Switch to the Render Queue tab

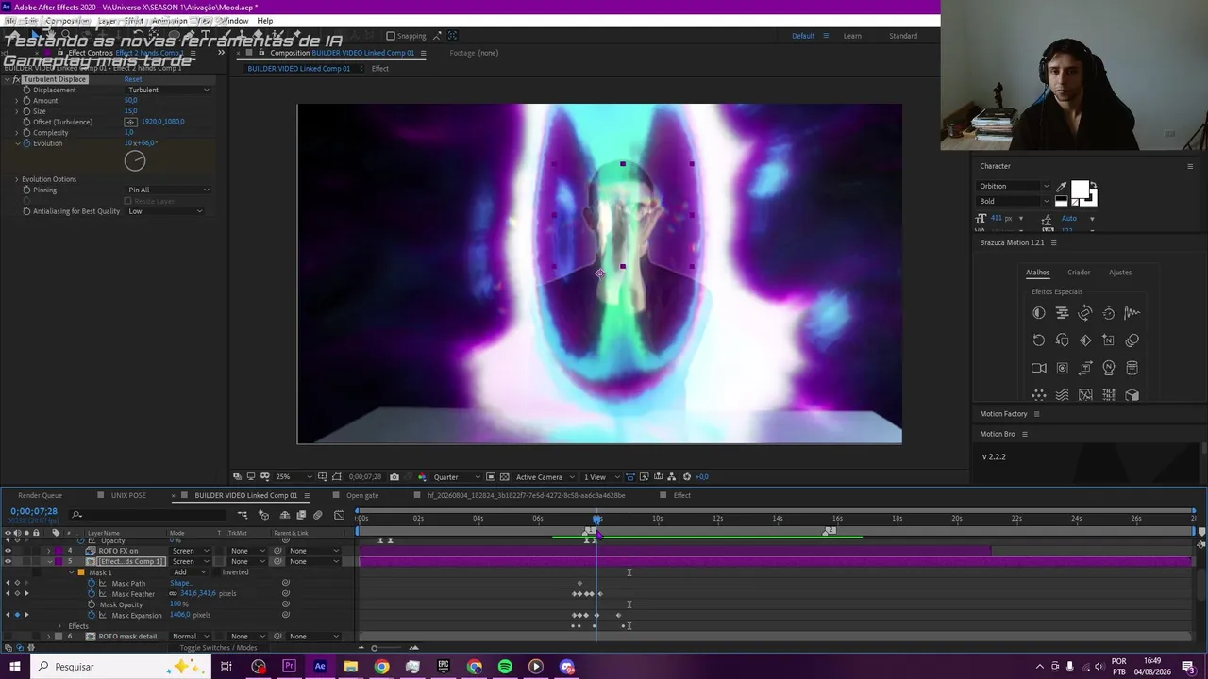click(40, 495)
